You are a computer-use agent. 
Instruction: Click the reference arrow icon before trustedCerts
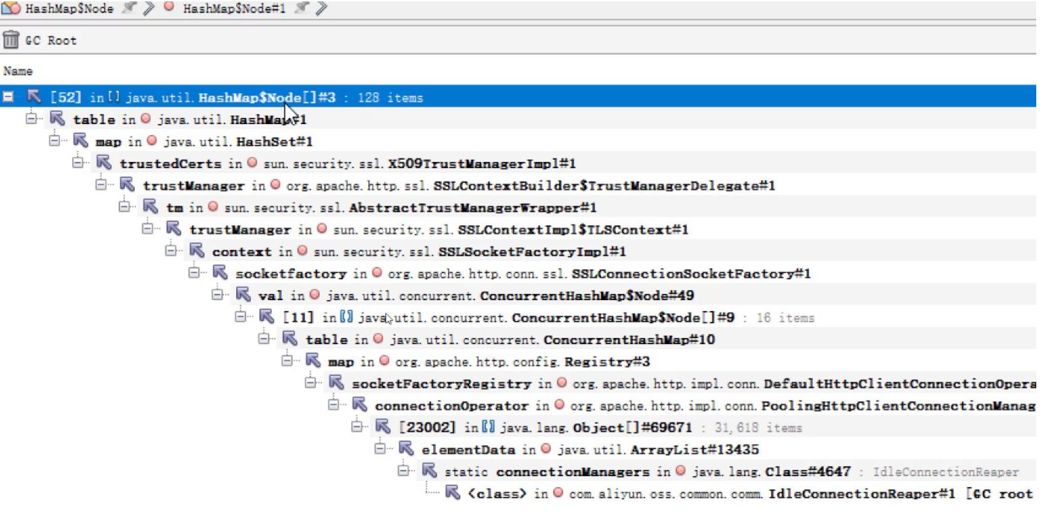pos(104,163)
